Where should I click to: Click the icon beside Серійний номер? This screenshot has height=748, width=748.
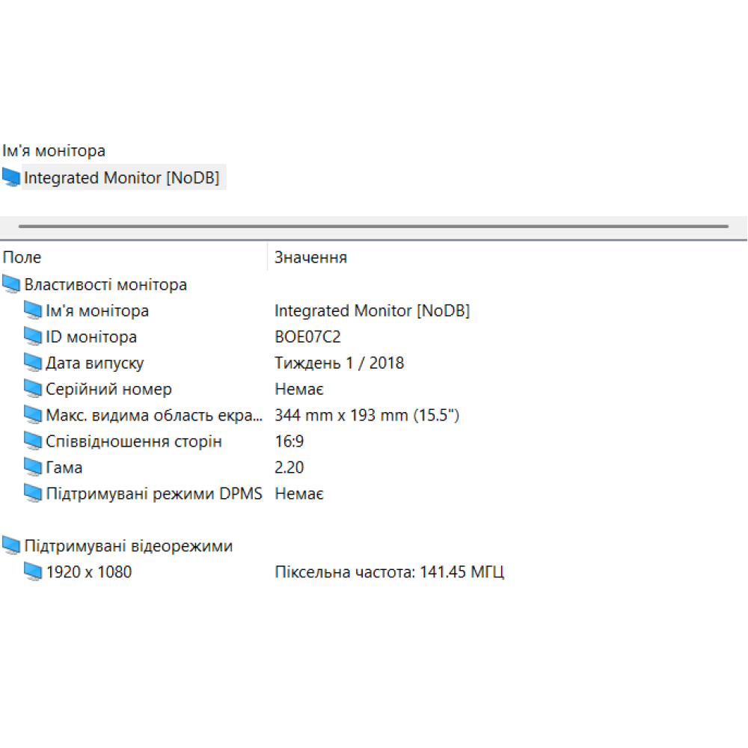(33, 388)
